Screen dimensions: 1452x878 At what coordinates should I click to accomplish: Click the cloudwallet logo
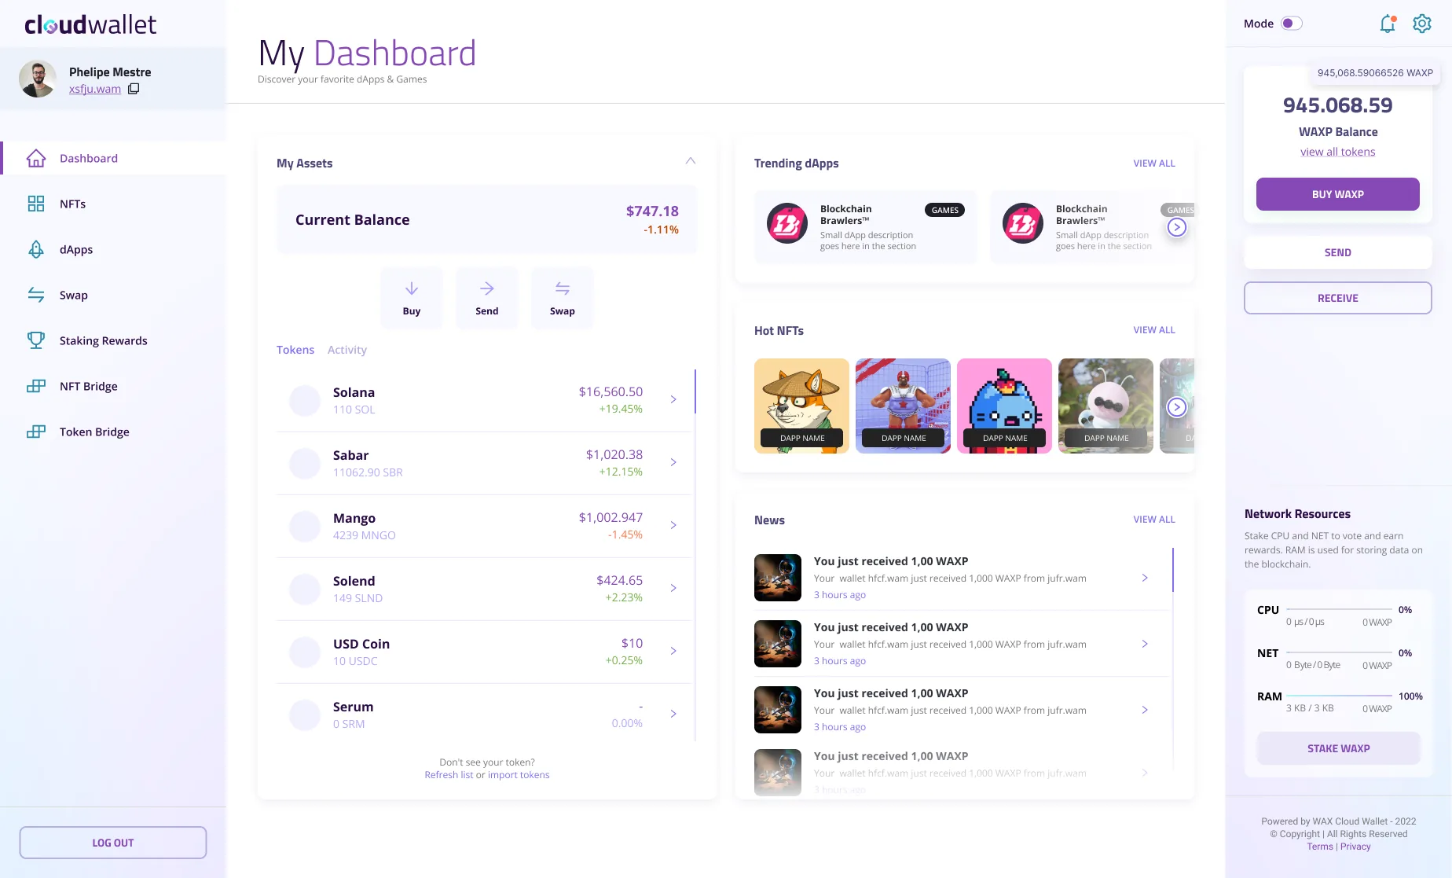[x=90, y=25]
